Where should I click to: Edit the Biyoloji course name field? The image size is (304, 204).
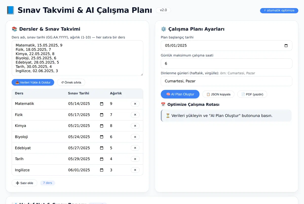39,137
